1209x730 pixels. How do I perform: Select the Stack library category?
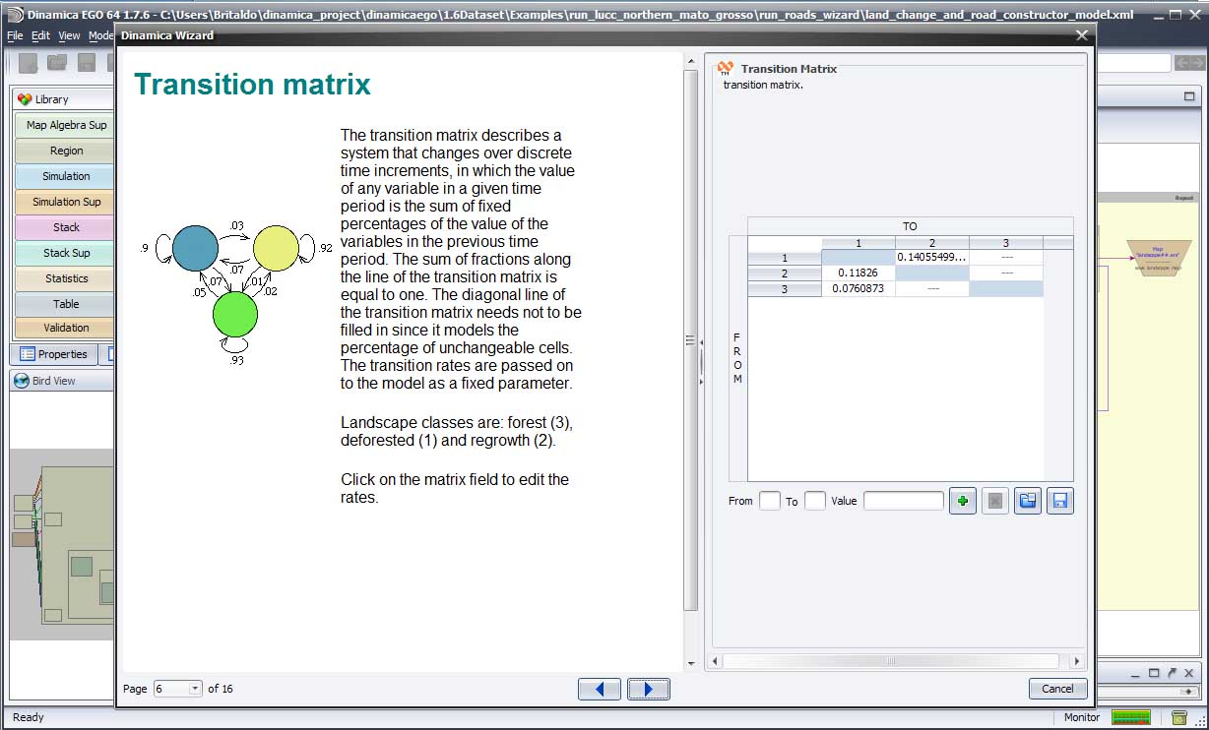(66, 227)
